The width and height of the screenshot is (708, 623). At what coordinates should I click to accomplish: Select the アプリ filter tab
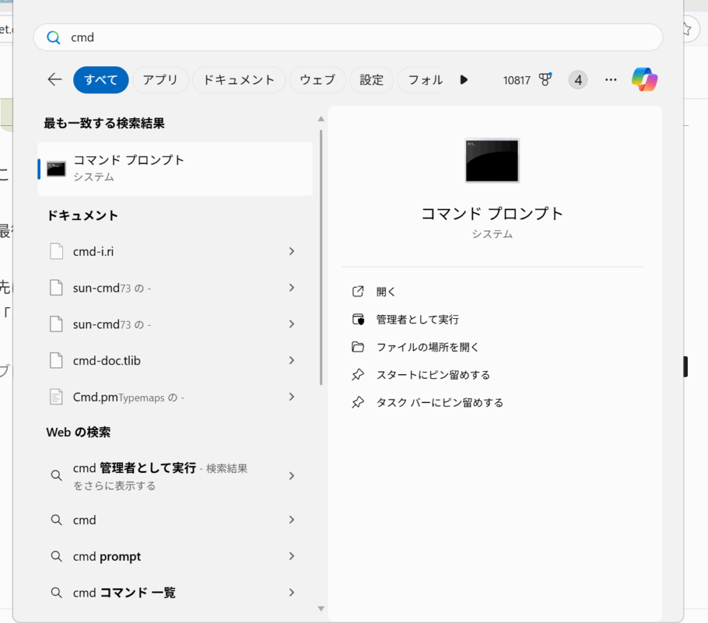click(x=160, y=80)
